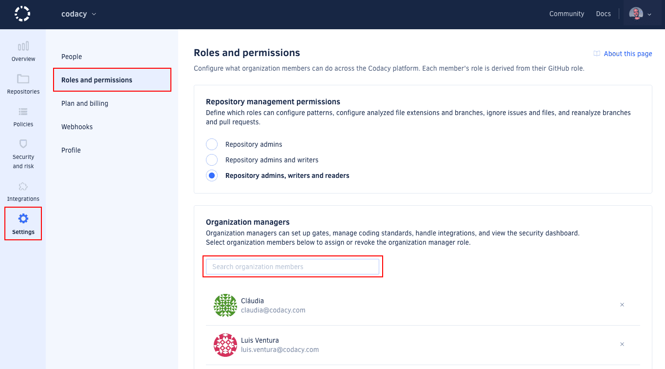Image resolution: width=665 pixels, height=369 pixels.
Task: Open the Overview section in the sidebar
Action: point(22,51)
